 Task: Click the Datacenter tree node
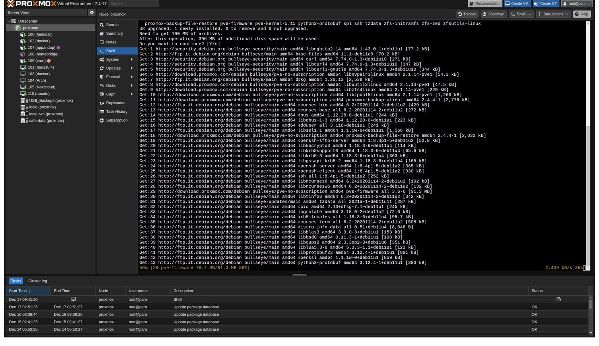point(27,21)
